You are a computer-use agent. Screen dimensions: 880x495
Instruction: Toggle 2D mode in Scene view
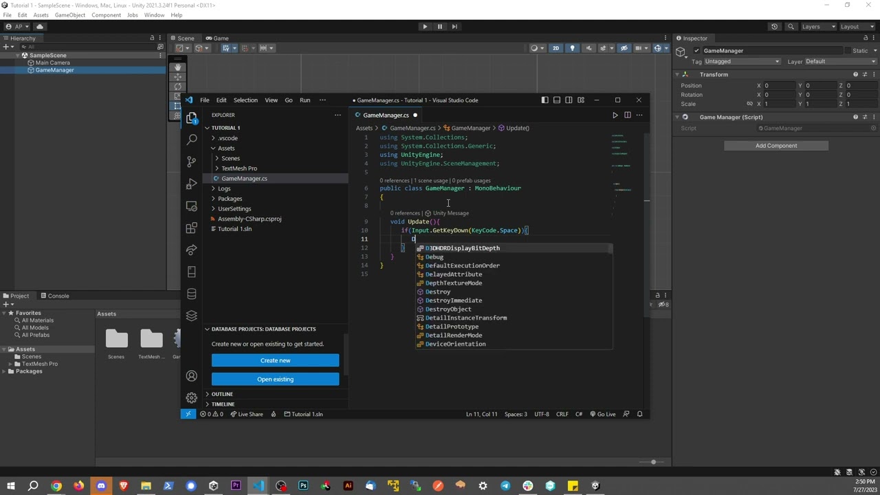click(x=555, y=48)
